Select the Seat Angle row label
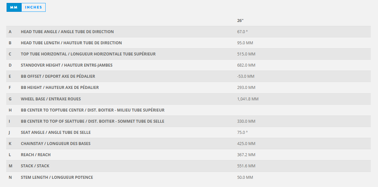 pyautogui.click(x=56, y=133)
